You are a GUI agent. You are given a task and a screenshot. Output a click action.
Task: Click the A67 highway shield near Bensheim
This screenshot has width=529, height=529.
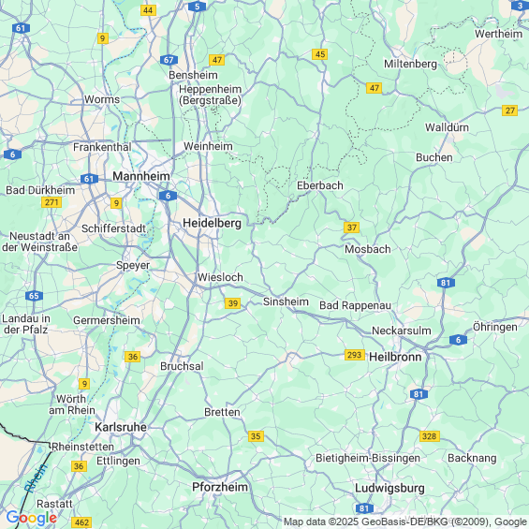[169, 60]
